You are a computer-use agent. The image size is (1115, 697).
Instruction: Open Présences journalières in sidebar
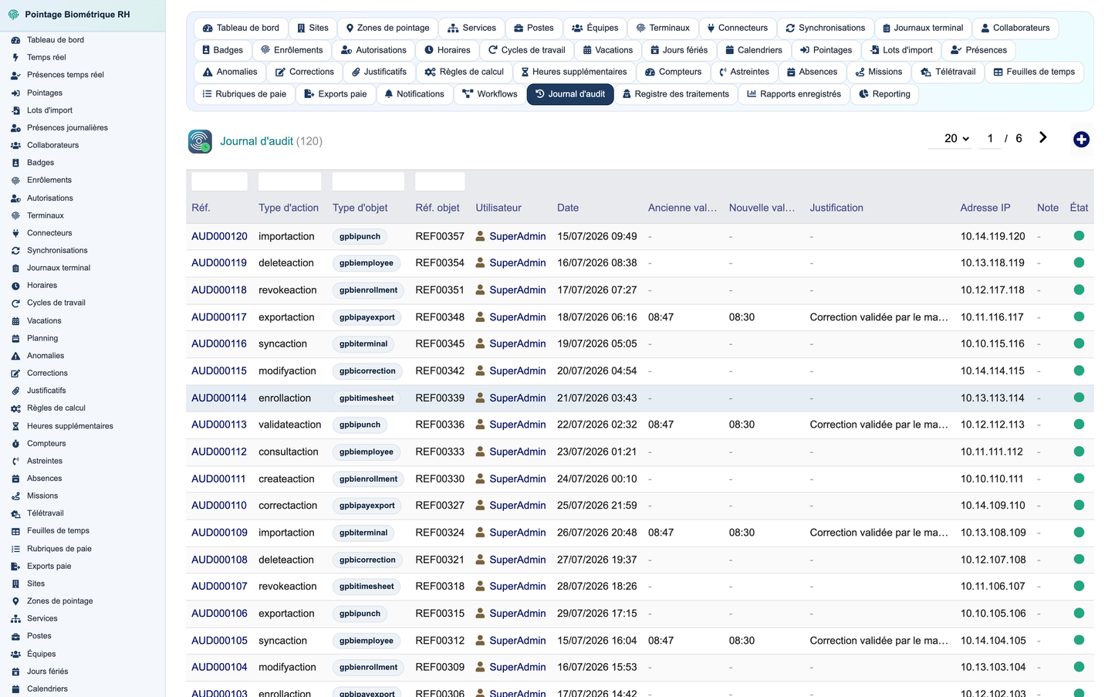[x=67, y=127]
